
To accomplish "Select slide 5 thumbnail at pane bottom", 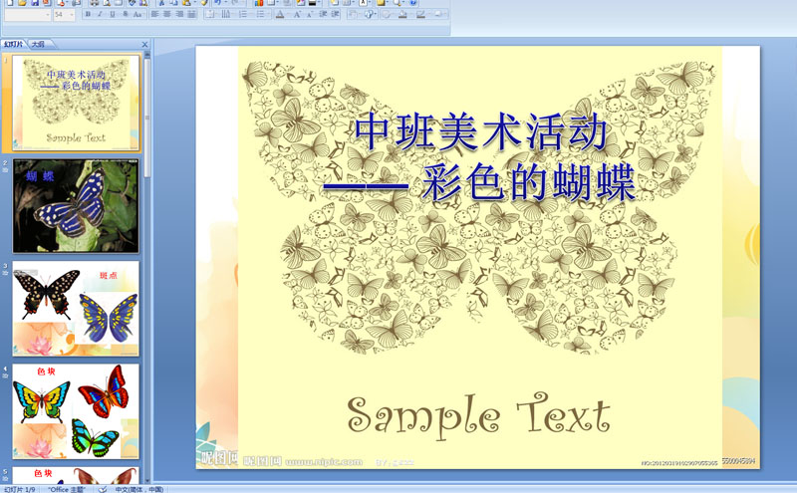I will 76,475.
